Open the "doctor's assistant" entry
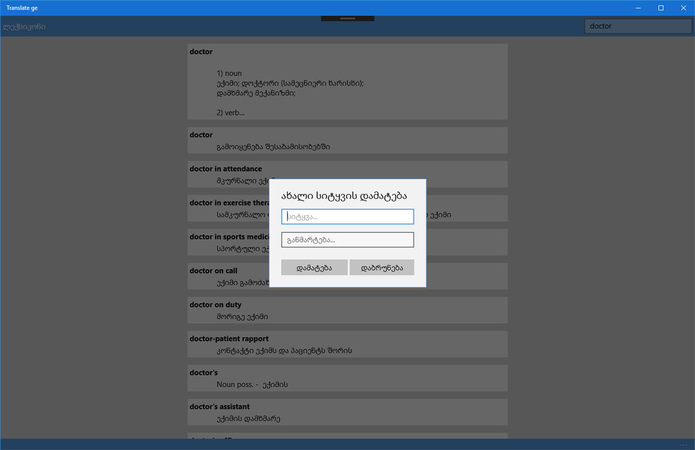Screen dimensions: 695x450 347,412
